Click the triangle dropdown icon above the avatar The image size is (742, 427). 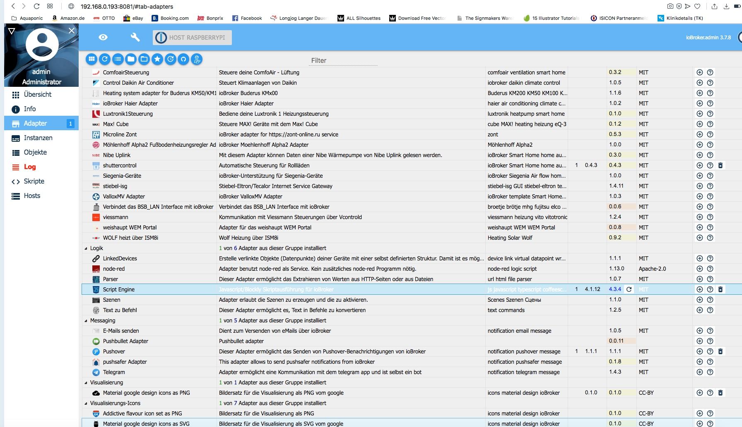12,31
